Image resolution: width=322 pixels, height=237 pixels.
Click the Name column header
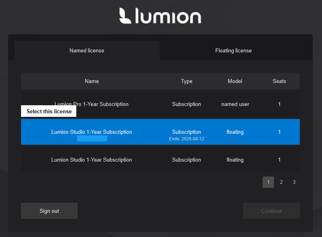point(92,81)
